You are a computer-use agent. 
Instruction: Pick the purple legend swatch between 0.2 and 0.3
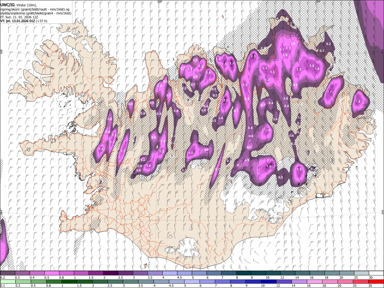[x=7, y=273]
